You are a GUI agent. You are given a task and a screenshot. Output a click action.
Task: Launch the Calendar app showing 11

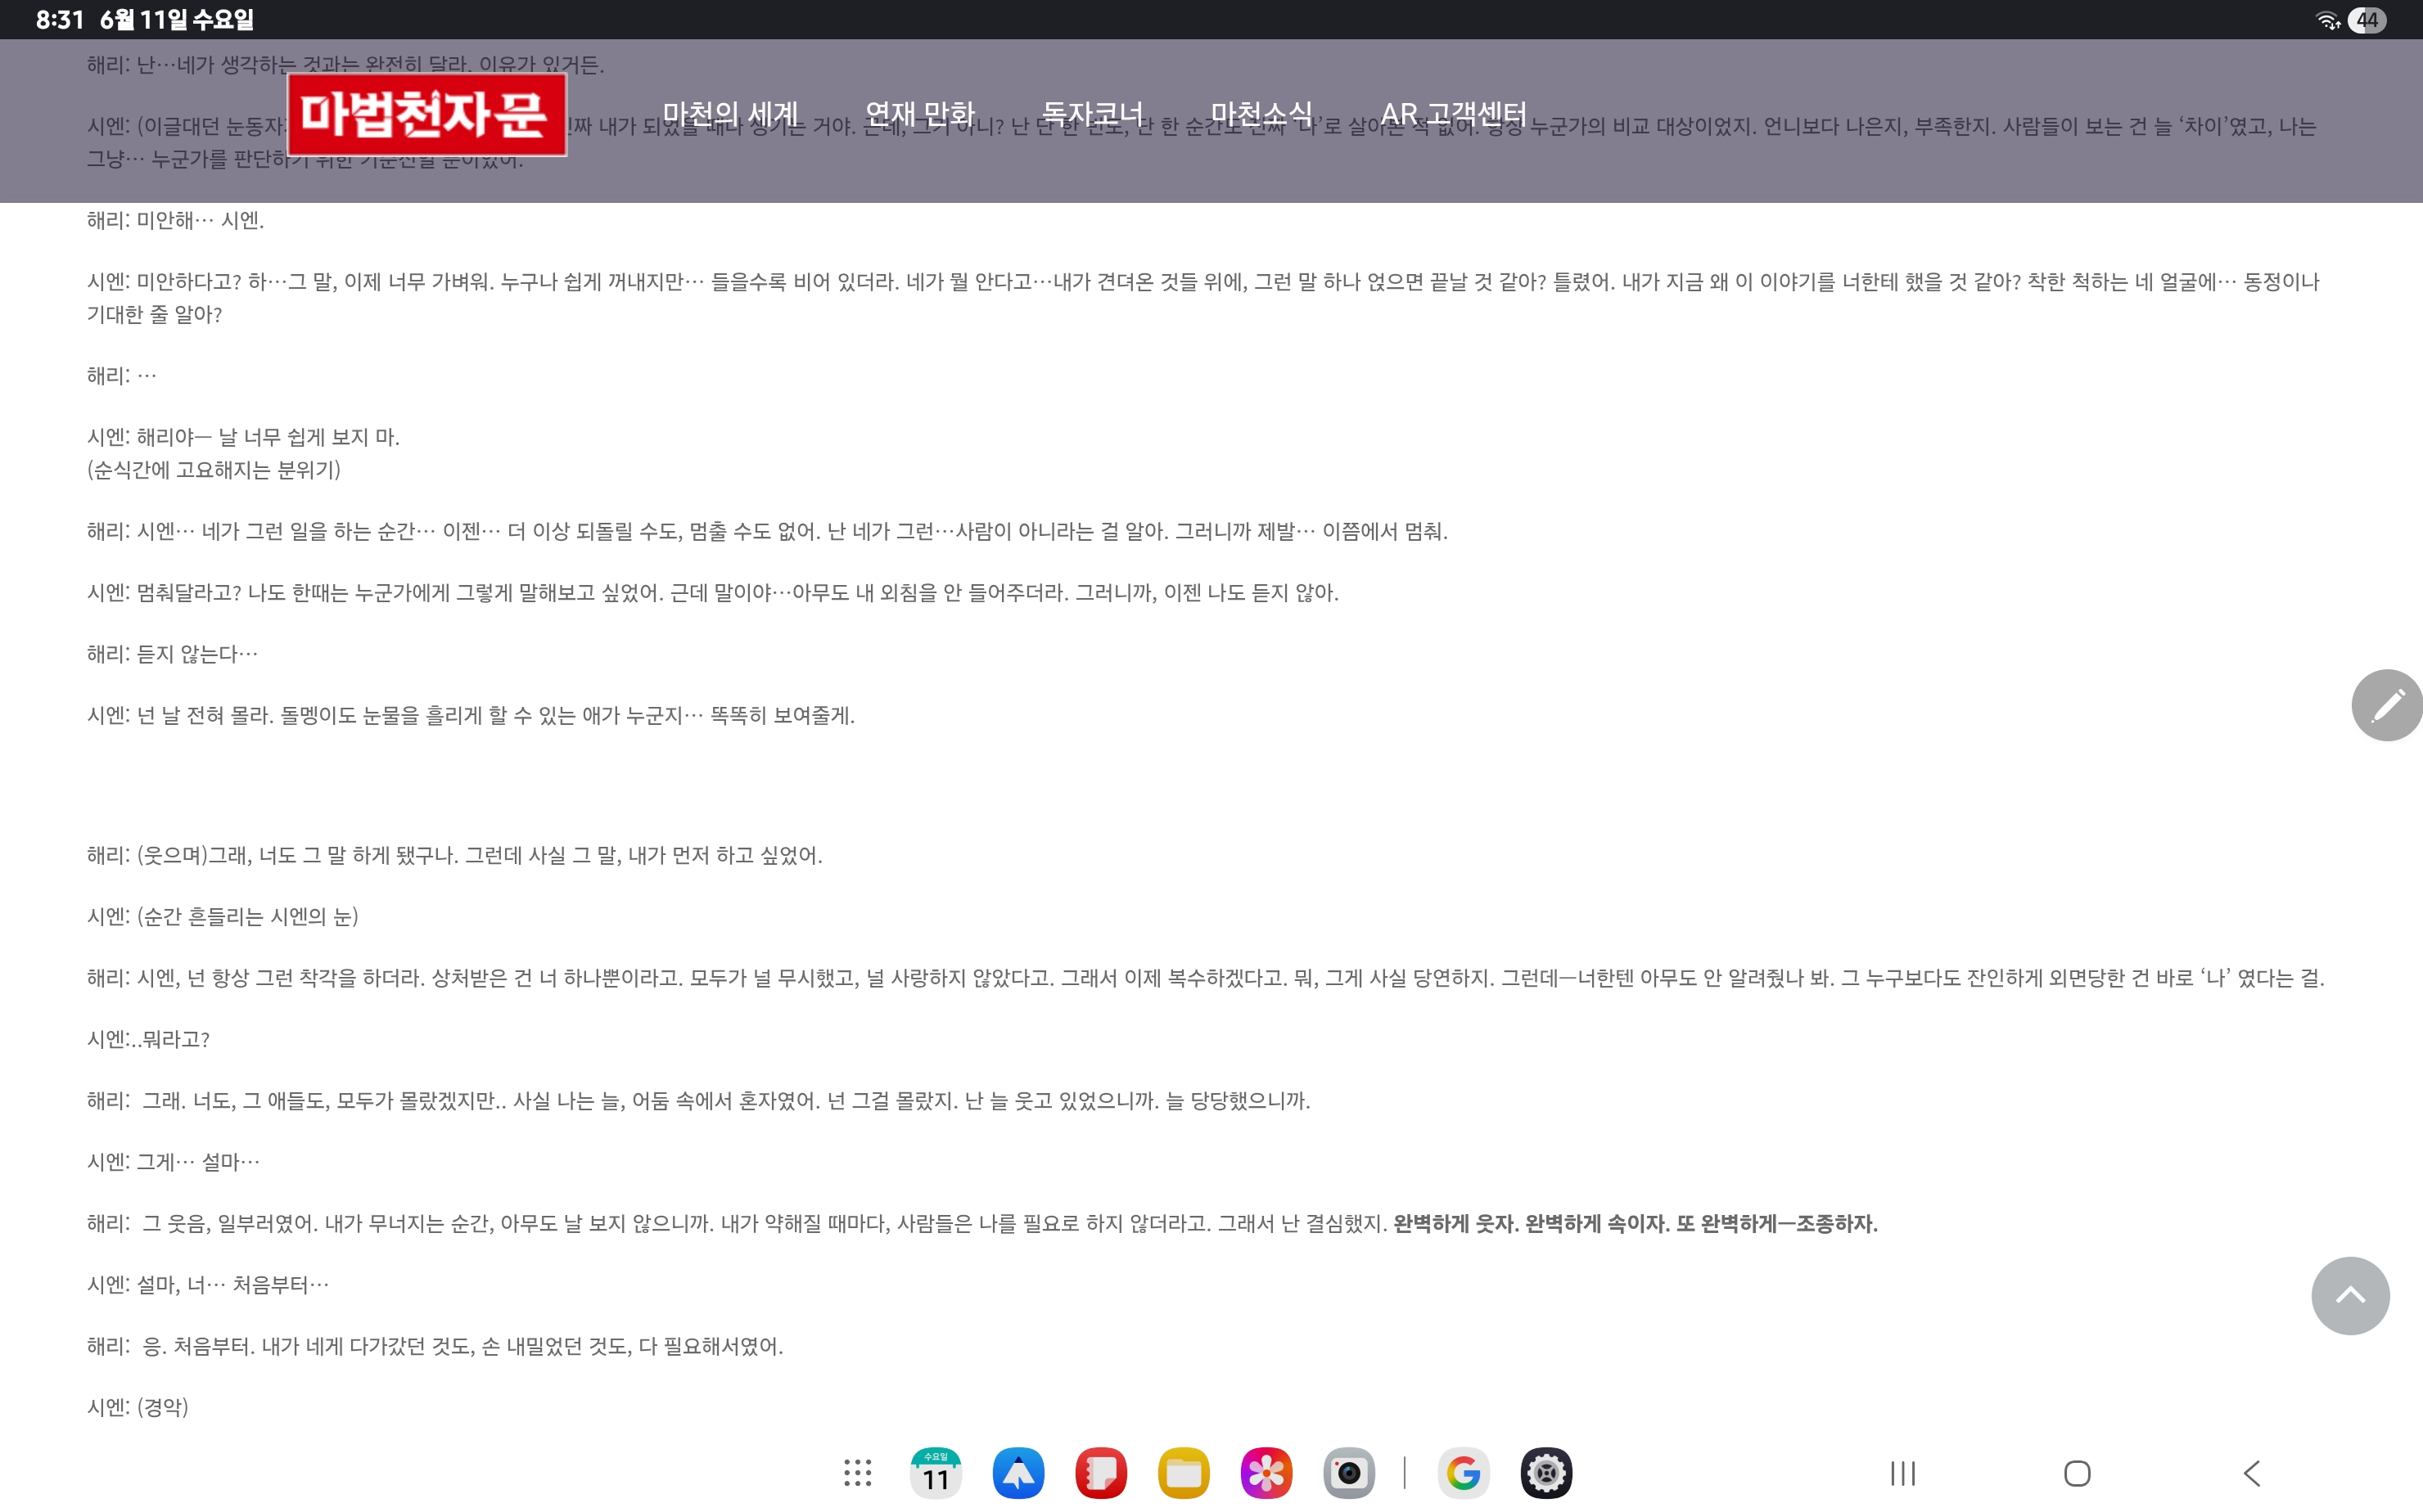tap(936, 1472)
